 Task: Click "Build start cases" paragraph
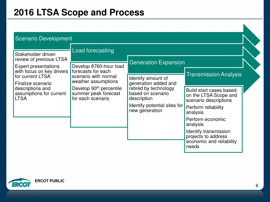pyautogui.click(x=211, y=95)
